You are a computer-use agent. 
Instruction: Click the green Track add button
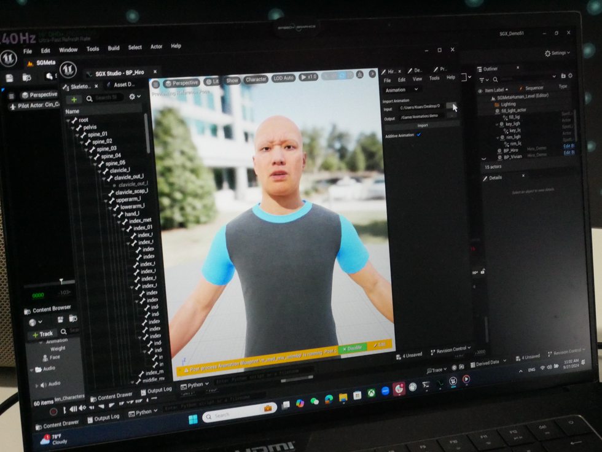tap(42, 334)
